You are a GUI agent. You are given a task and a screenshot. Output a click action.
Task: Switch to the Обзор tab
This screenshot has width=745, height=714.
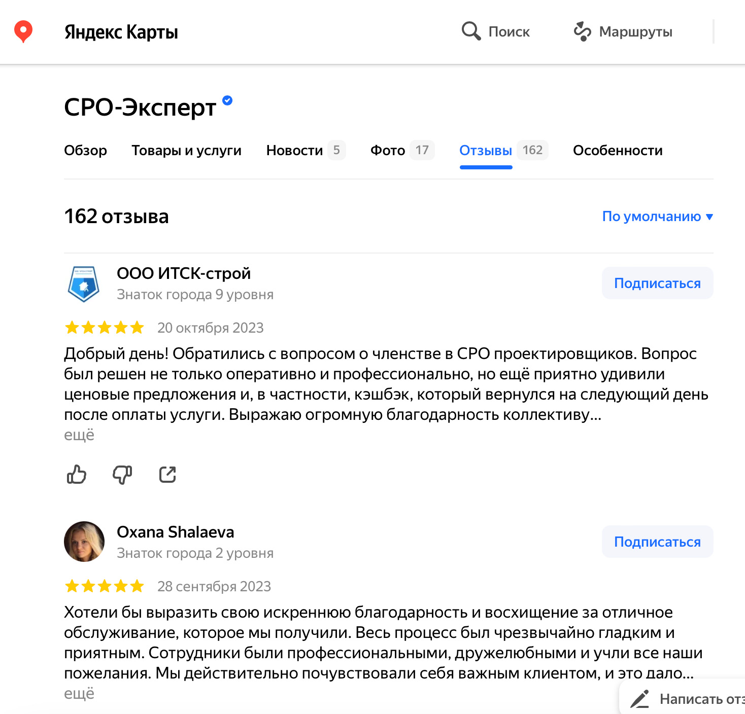tap(85, 150)
